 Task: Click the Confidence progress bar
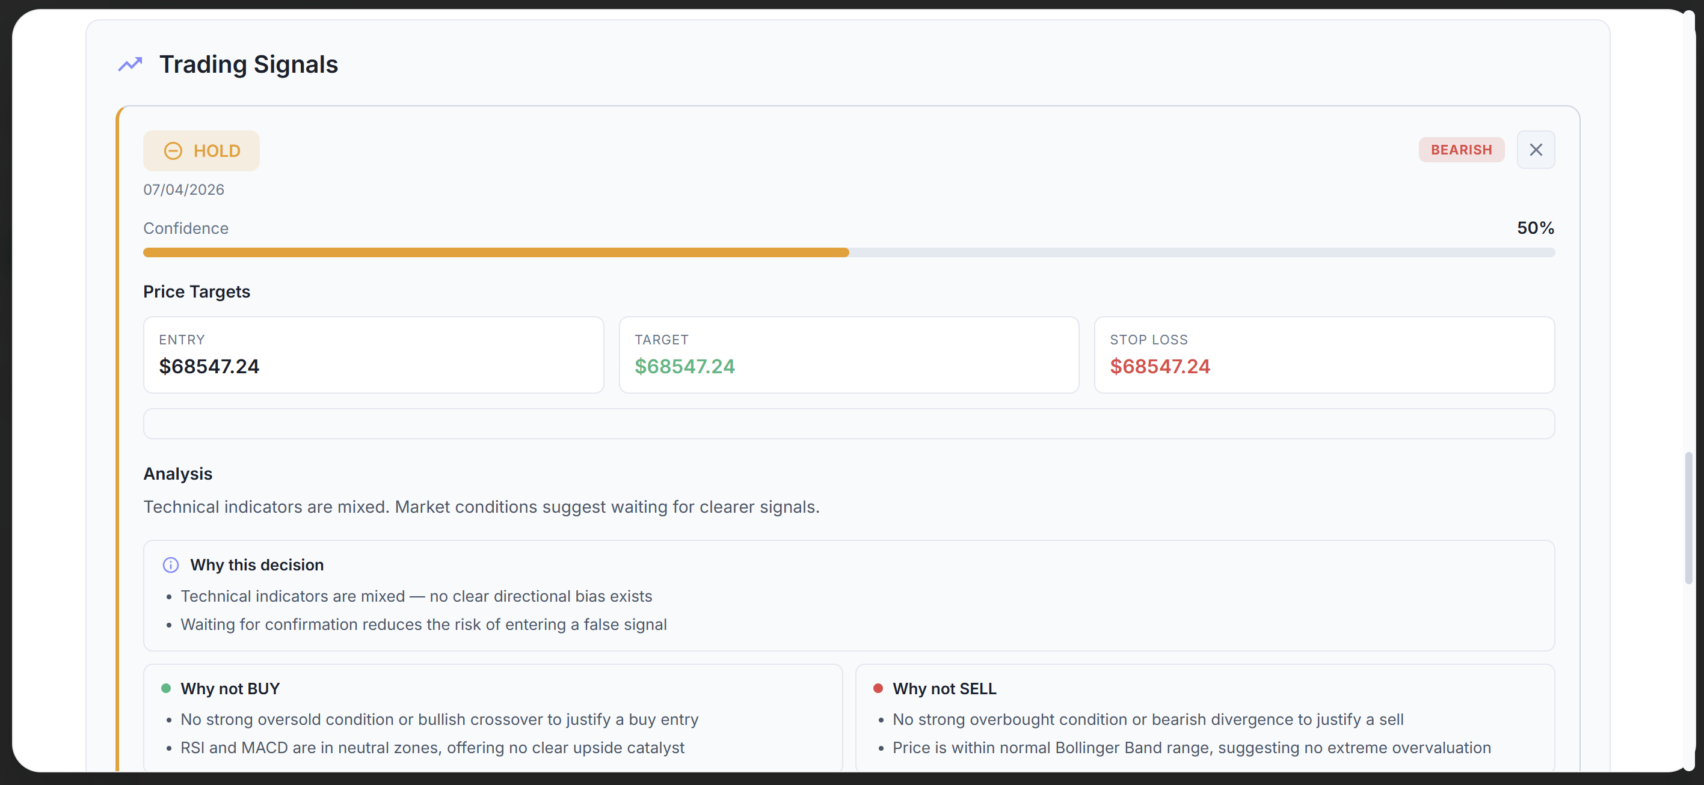tap(849, 252)
